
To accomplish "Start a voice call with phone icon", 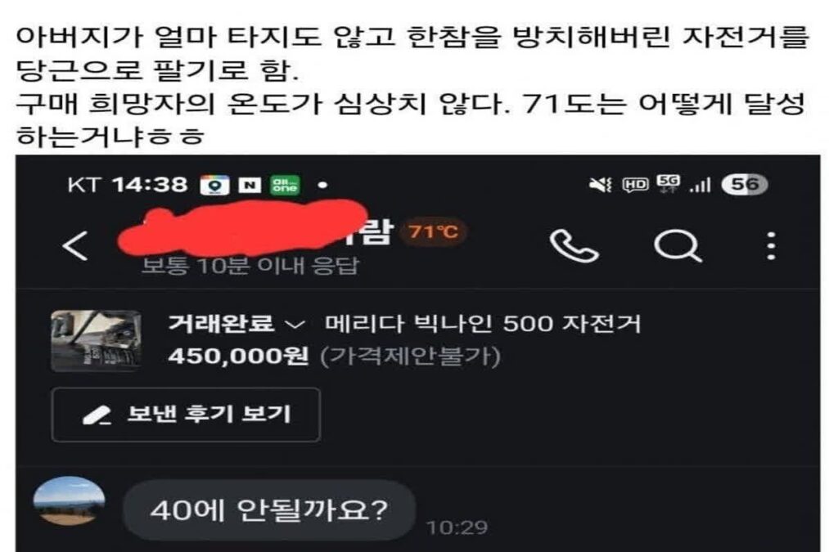I will click(x=574, y=245).
